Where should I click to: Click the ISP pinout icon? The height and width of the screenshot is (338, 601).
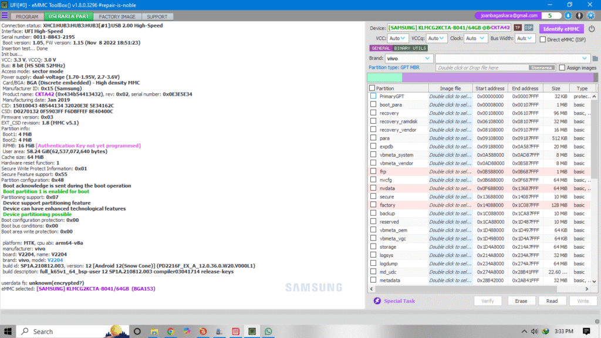[529, 28]
